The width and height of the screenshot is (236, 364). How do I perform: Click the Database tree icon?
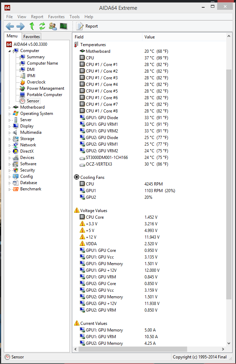[x=16, y=183]
